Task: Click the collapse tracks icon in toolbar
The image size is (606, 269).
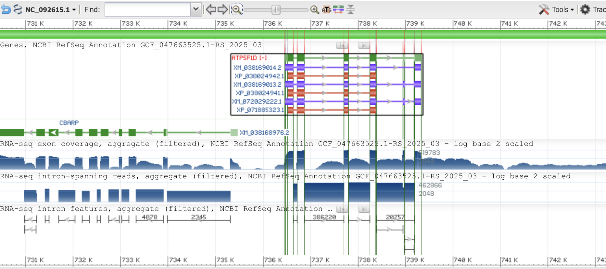Action: (350, 9)
